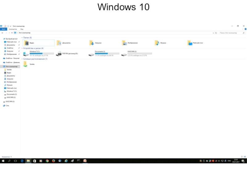Expand the ribbon with the chevron
Viewport: 247px width, 185px height.
[x=243, y=29]
